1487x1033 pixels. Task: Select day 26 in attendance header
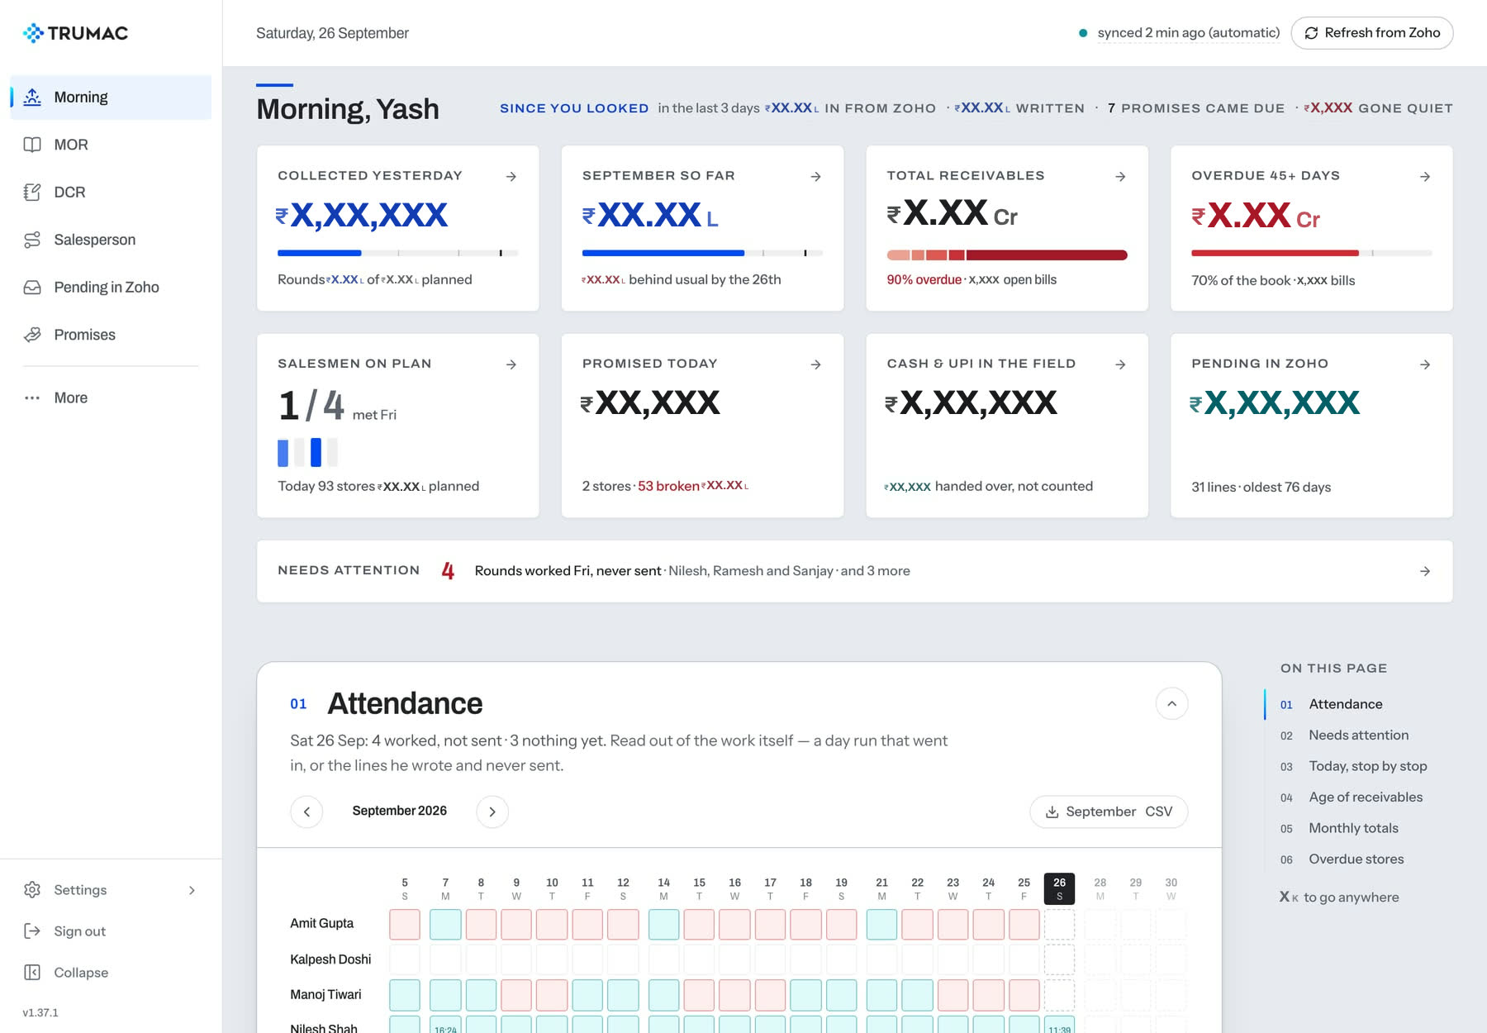(1059, 888)
